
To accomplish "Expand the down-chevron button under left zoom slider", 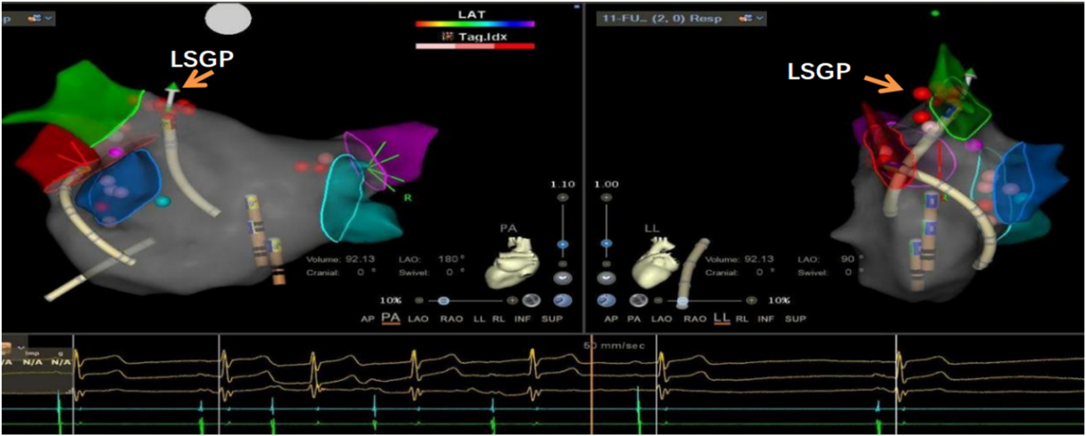I will [563, 278].
